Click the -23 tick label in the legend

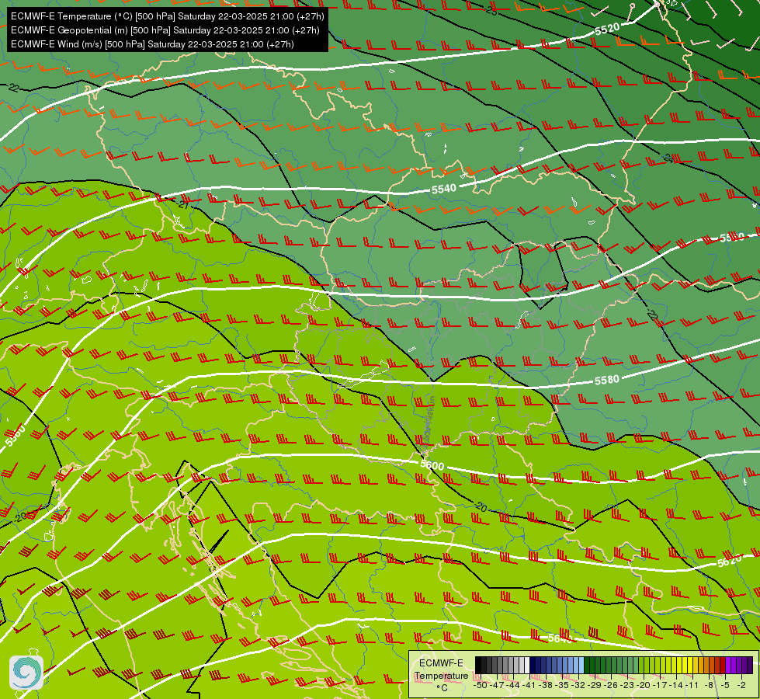point(628,685)
